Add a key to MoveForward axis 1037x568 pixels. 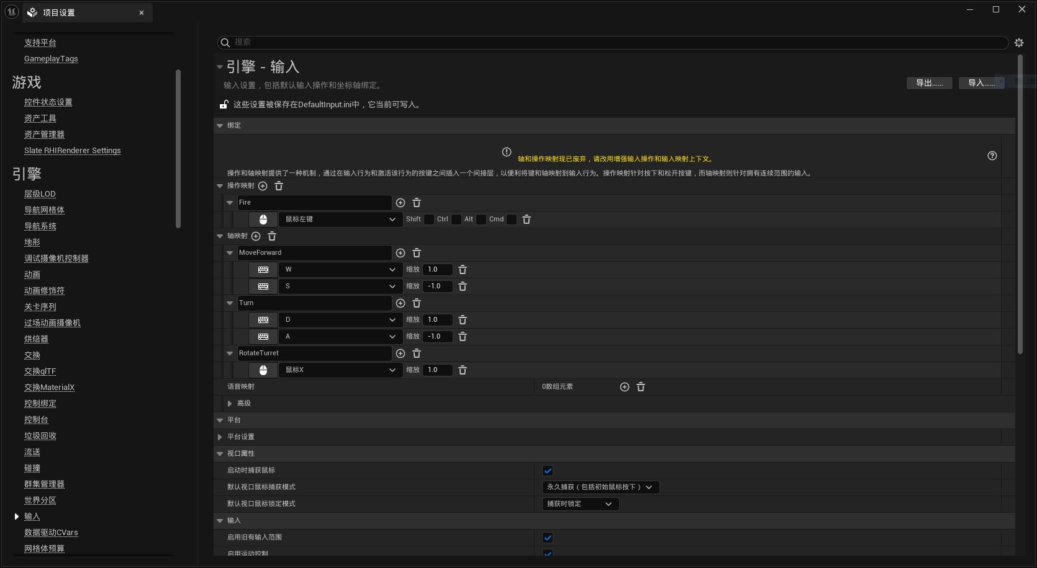[401, 253]
